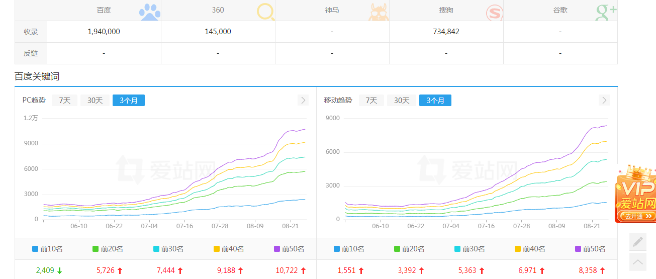656x279 pixels.
Task: Open Baidu indexed count 1,940,000
Action: [x=104, y=32]
